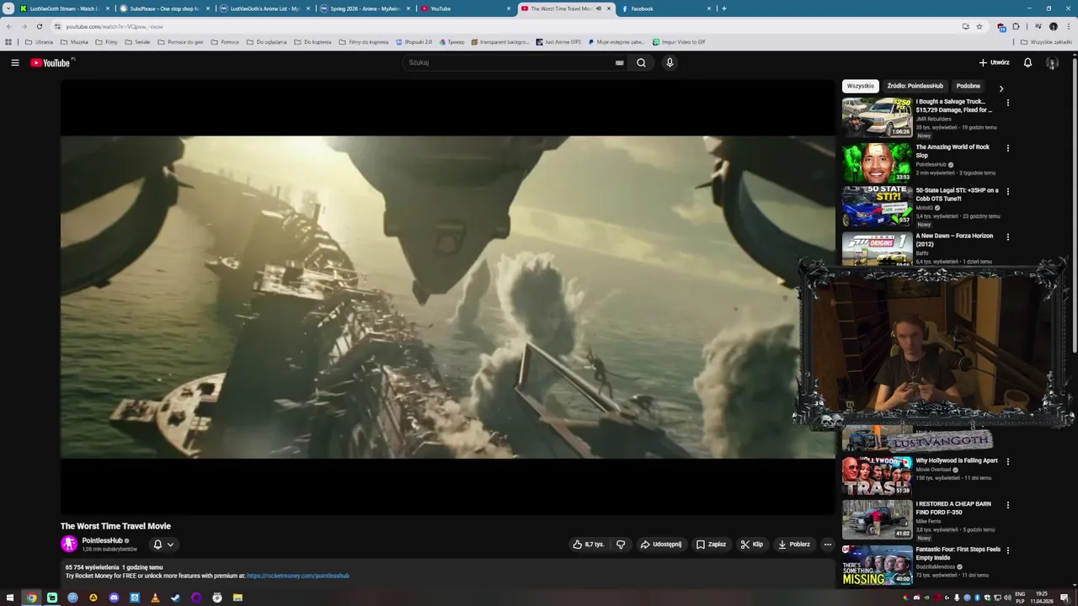1078x606 pixels.
Task: Open I Restored a Cheap Barn Find Ford F-350
Action: point(953,508)
